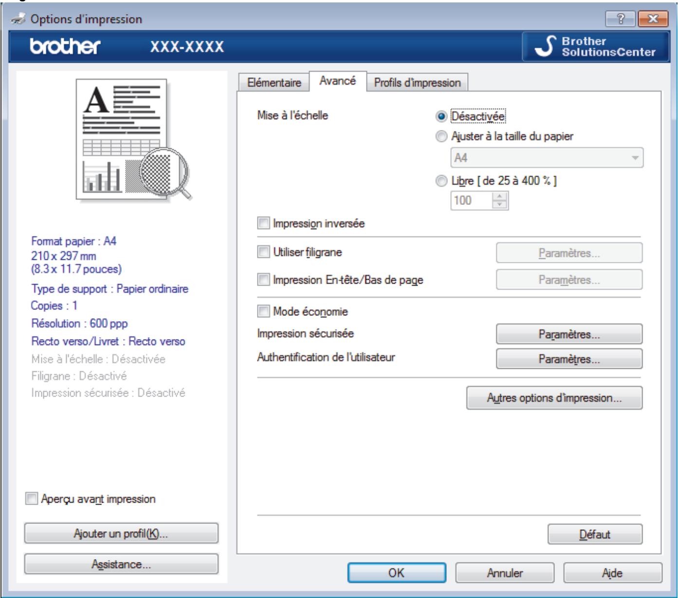Click Autres options d'impression button
The height and width of the screenshot is (598, 678).
coord(554,398)
